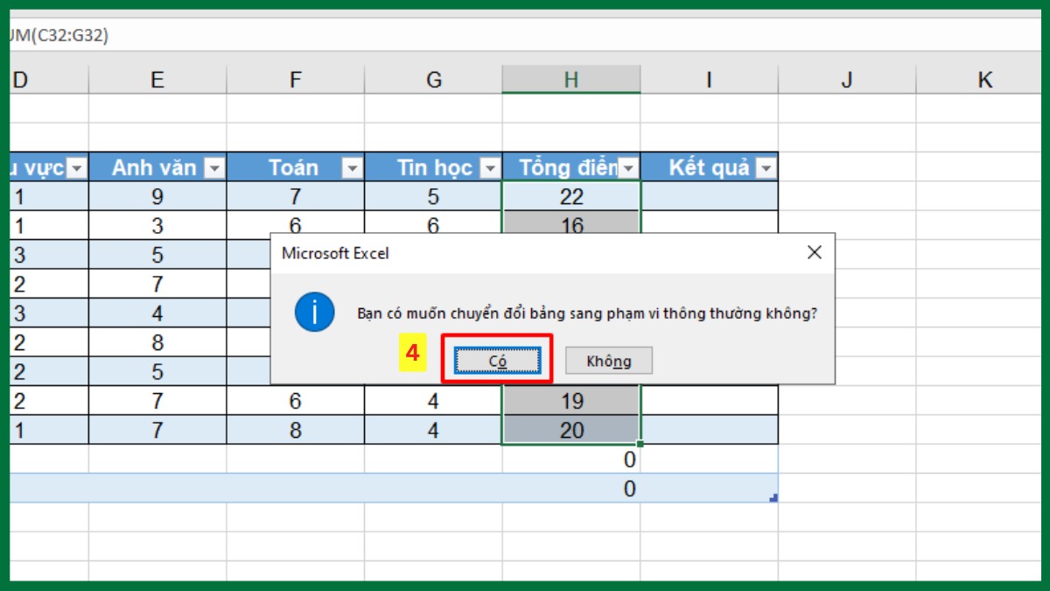Select the cell showing 20 under Tổng điểm
The width and height of the screenshot is (1050, 591).
[x=571, y=429]
